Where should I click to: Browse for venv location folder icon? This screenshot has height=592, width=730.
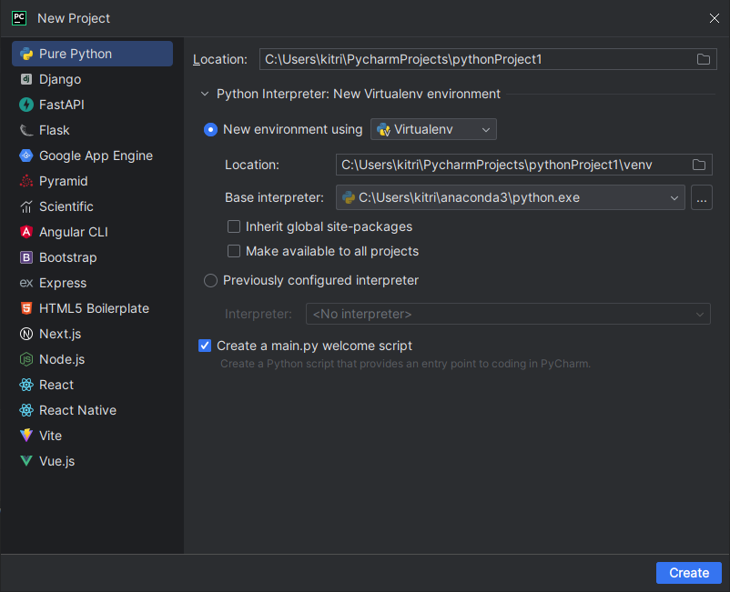click(699, 165)
